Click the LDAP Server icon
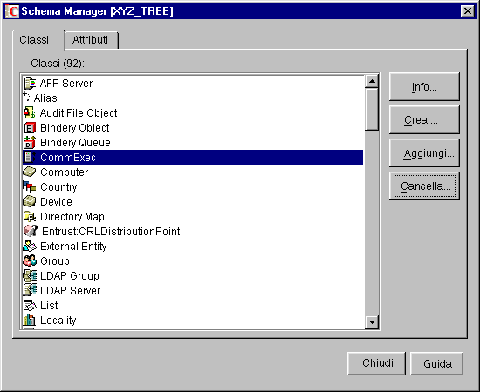 click(30, 290)
